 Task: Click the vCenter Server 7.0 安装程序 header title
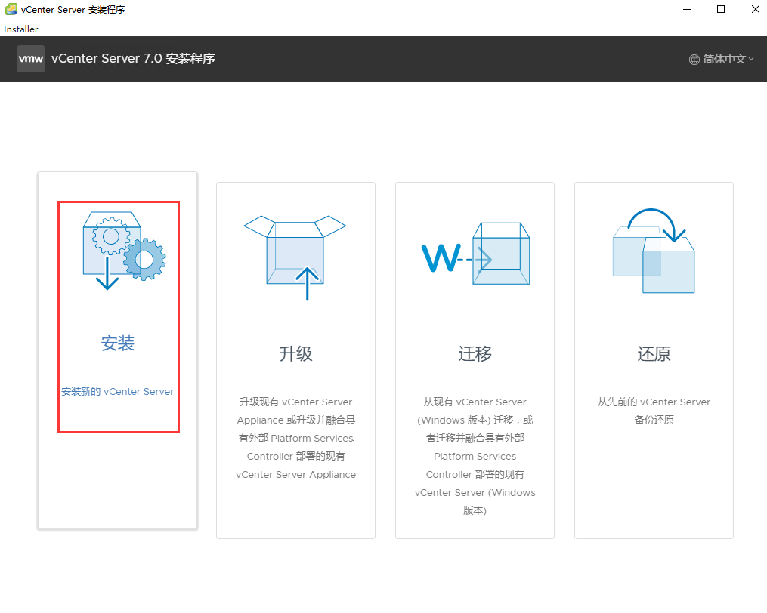tap(133, 59)
